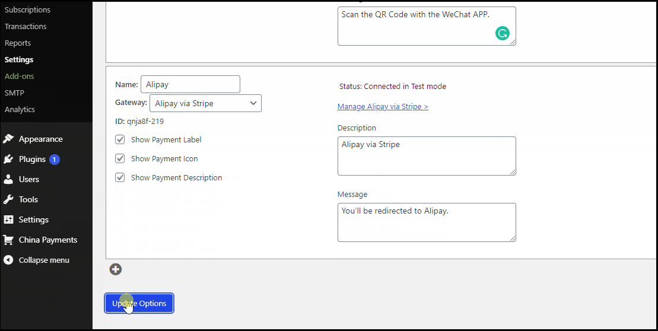Click the Alipay Description text area

pyautogui.click(x=426, y=155)
